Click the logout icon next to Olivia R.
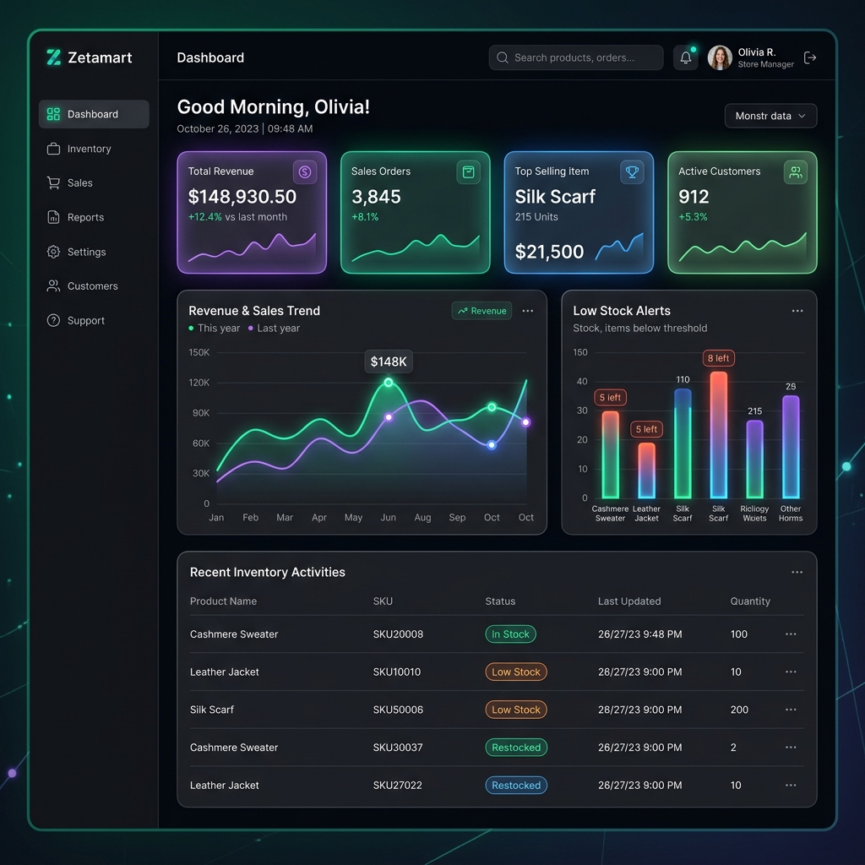This screenshot has height=865, width=865. click(810, 57)
